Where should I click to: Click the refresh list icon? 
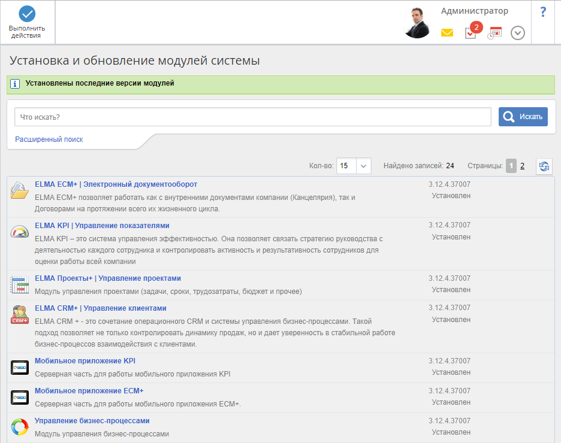(x=544, y=166)
